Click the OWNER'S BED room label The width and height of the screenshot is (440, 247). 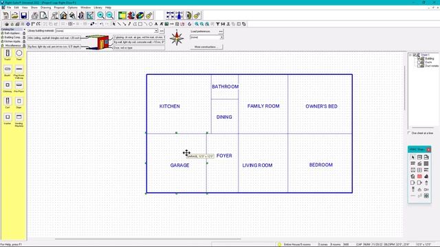tap(321, 106)
